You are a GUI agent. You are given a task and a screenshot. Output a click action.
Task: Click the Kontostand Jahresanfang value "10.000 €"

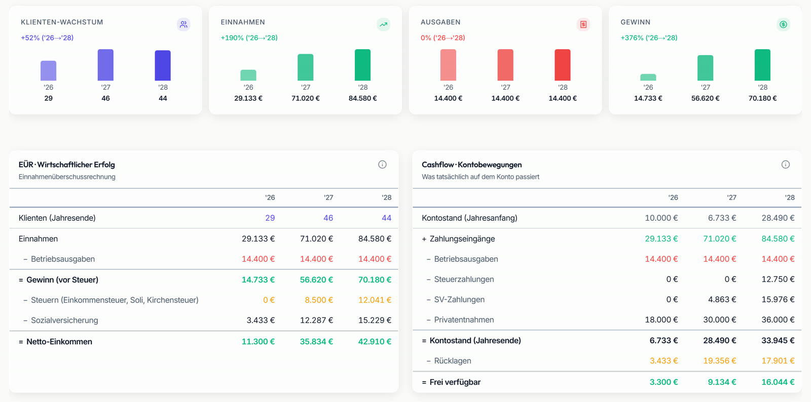click(661, 218)
